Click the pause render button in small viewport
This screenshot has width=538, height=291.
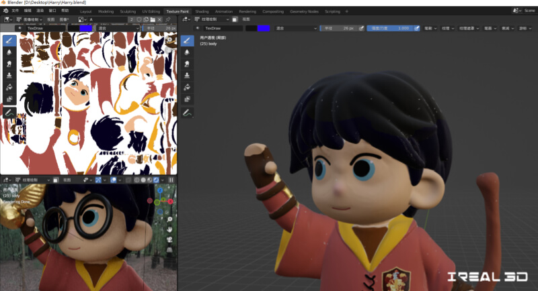pos(171,180)
